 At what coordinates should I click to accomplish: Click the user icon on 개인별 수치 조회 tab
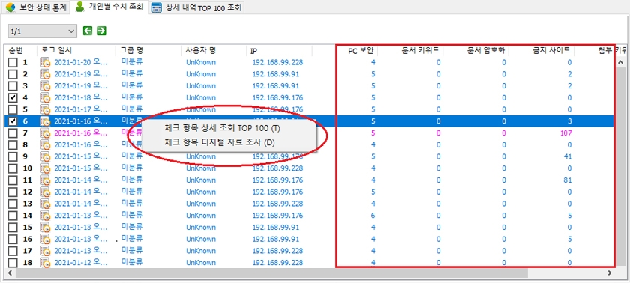[80, 7]
